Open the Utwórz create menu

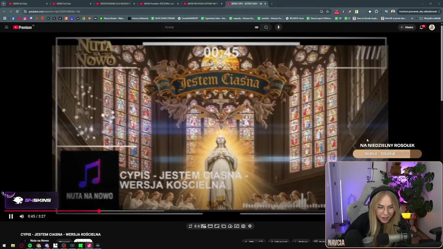(407, 27)
